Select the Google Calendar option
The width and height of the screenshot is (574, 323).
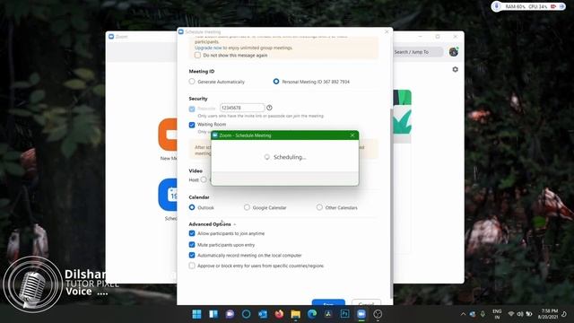(247, 207)
